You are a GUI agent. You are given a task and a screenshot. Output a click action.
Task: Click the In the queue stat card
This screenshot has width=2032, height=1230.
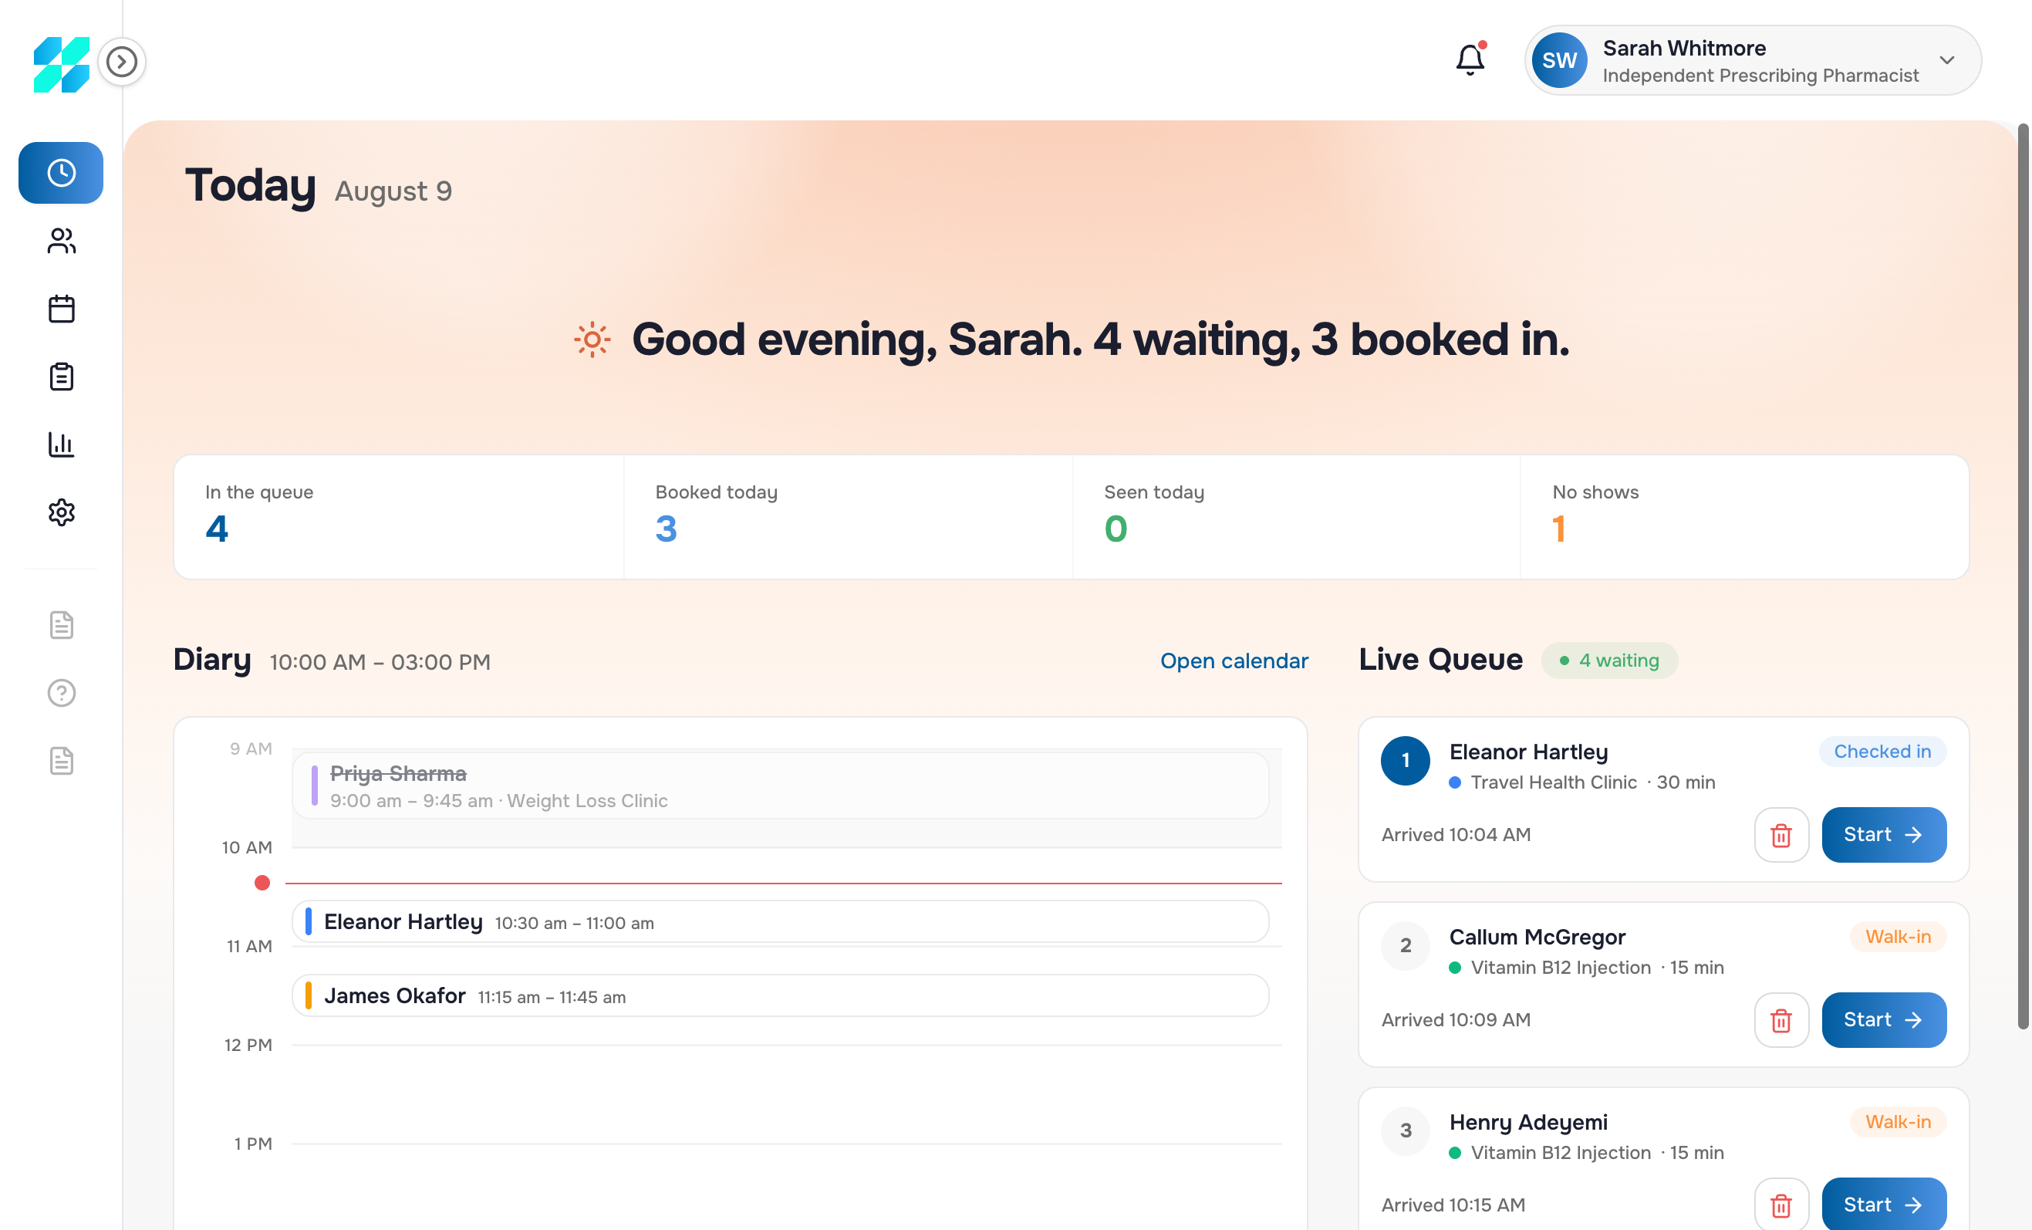pyautogui.click(x=399, y=516)
